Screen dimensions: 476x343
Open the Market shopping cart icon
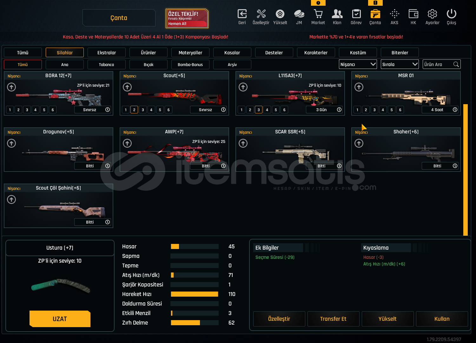pyautogui.click(x=318, y=14)
